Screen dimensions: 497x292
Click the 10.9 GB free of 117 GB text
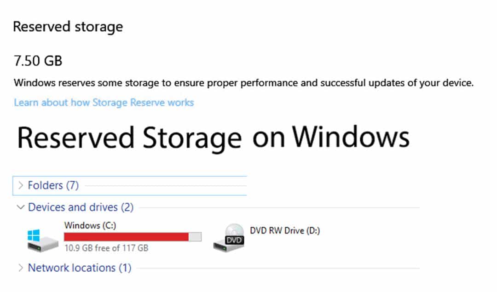click(x=106, y=248)
